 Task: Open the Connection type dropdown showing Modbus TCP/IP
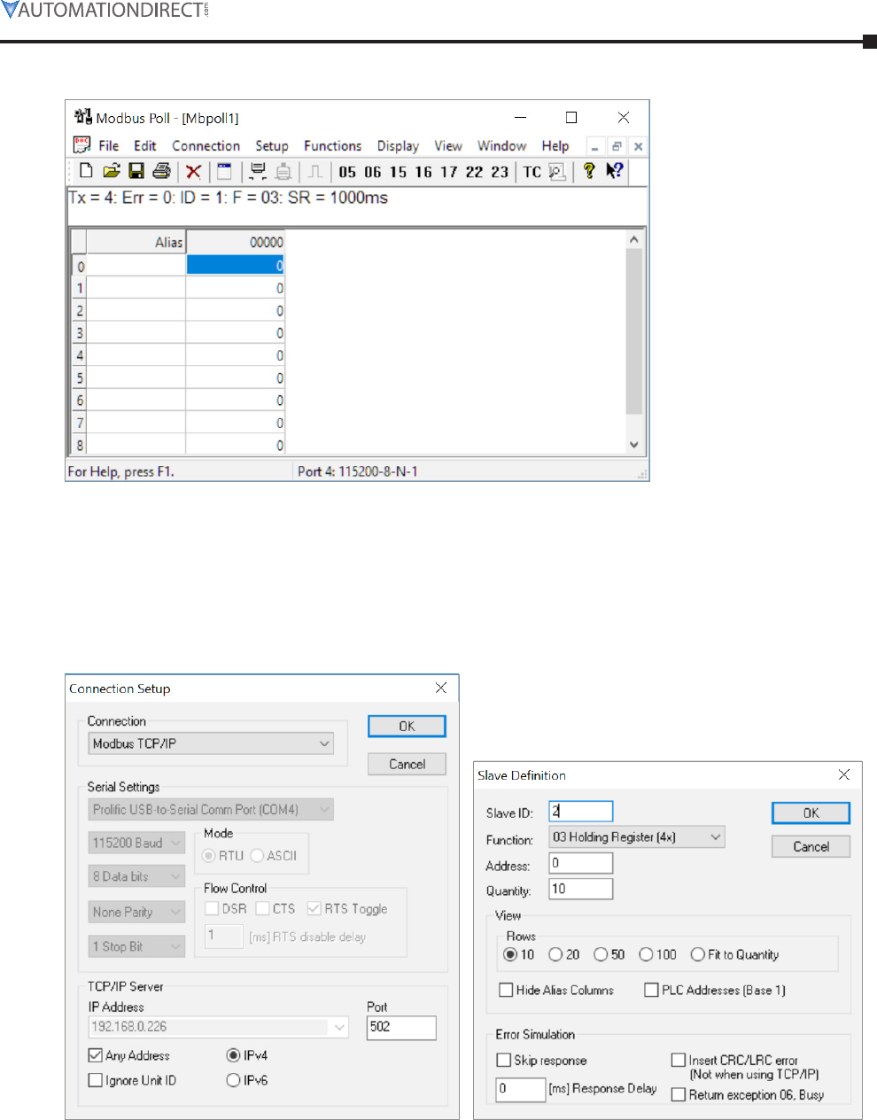click(x=211, y=743)
